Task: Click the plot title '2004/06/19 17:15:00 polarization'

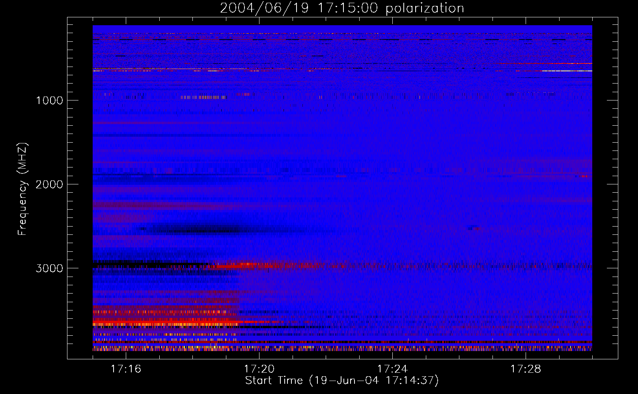Action: click(342, 8)
